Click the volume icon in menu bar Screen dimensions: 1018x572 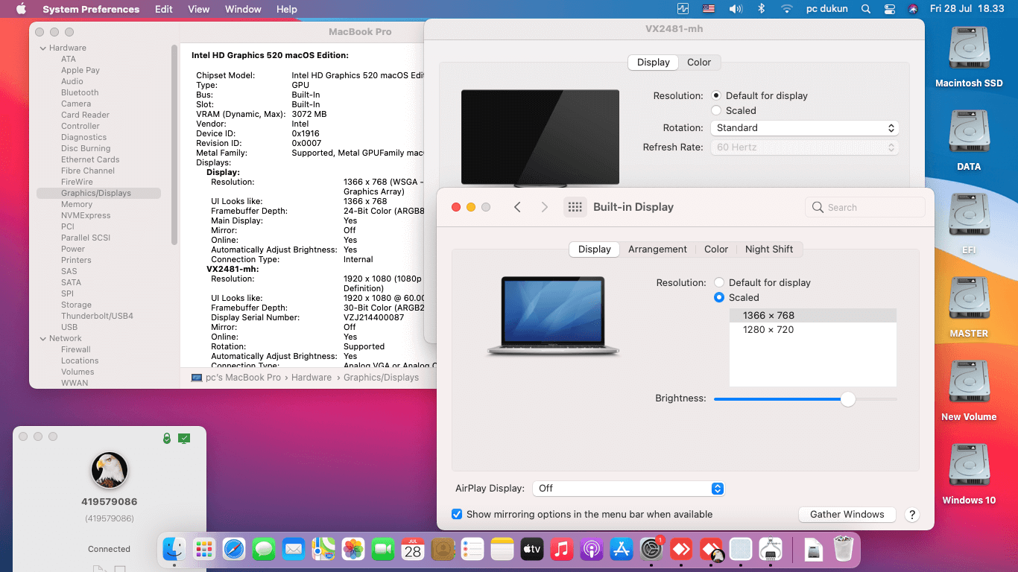pos(736,9)
